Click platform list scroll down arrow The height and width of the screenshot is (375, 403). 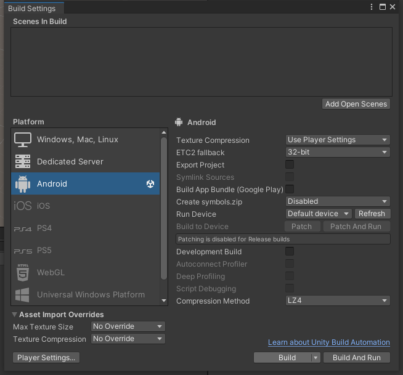point(164,300)
